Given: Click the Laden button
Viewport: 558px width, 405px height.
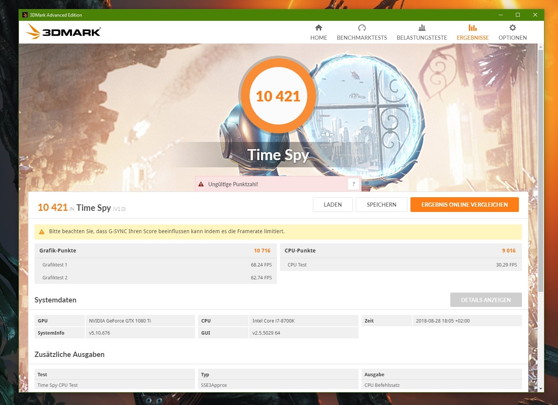Looking at the screenshot, I should click(333, 205).
